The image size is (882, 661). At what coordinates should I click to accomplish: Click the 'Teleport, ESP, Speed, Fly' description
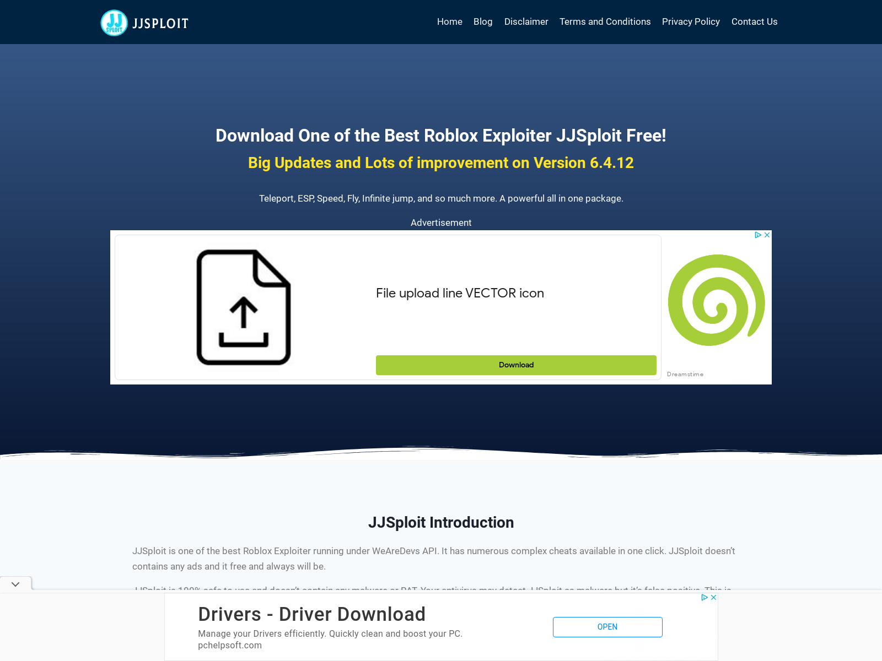click(x=441, y=198)
